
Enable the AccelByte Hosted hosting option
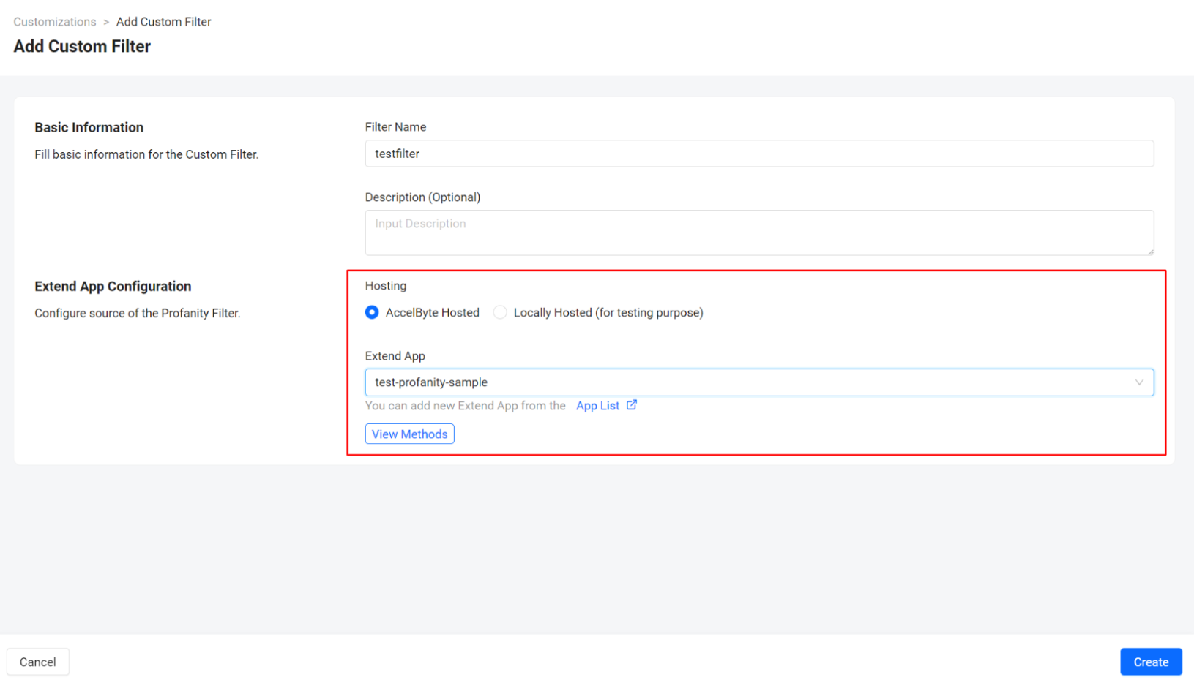click(x=372, y=312)
